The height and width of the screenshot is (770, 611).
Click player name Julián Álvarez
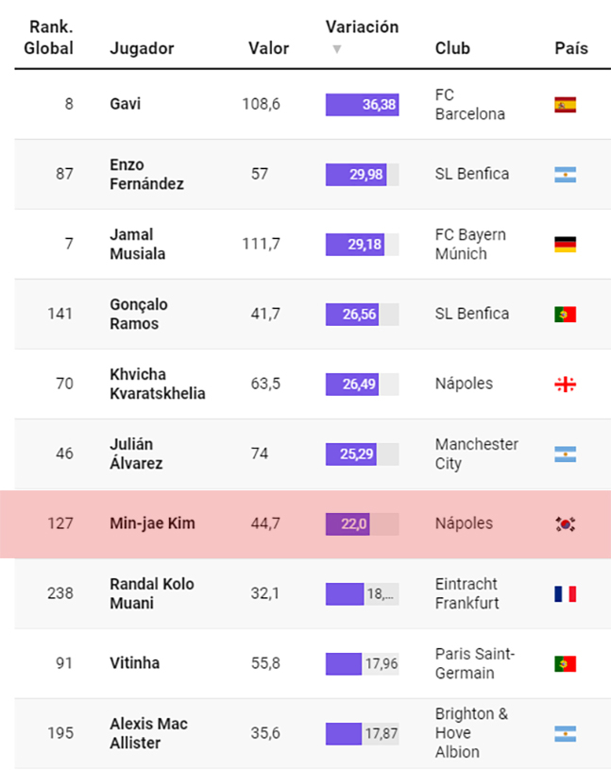pos(136,453)
